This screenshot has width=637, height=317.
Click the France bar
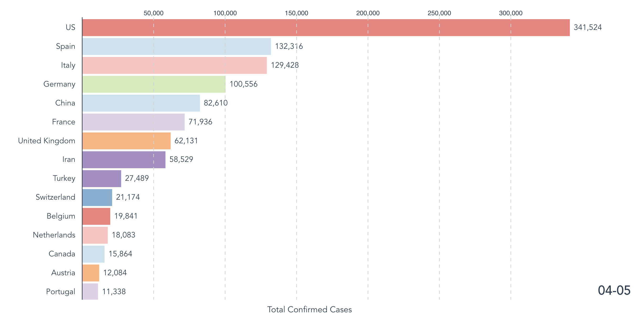pos(133,122)
